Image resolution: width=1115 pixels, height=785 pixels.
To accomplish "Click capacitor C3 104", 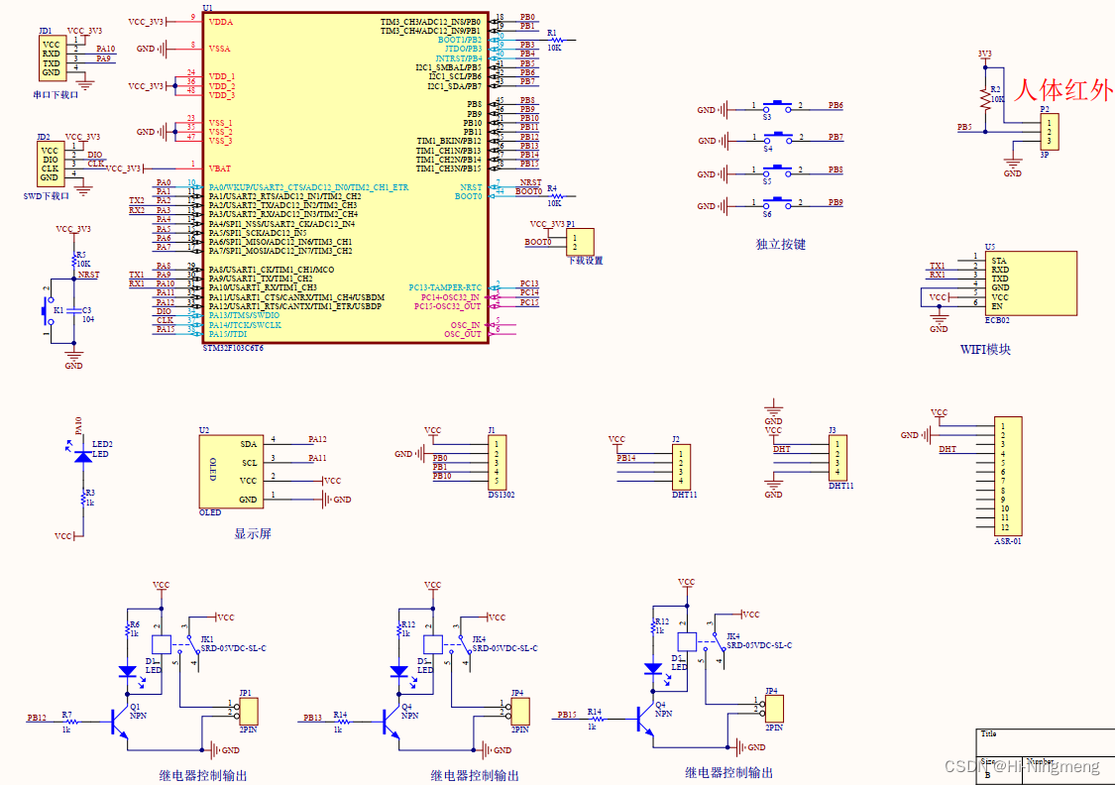I will (74, 311).
